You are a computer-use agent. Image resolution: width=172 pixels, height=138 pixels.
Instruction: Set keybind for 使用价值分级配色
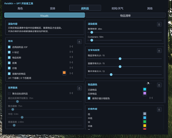[151, 98]
